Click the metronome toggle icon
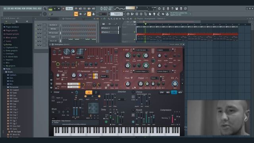The width and height of the screenshot is (254, 143). point(76,9)
